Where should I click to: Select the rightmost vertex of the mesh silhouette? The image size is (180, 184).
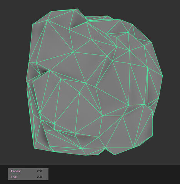click(163, 76)
